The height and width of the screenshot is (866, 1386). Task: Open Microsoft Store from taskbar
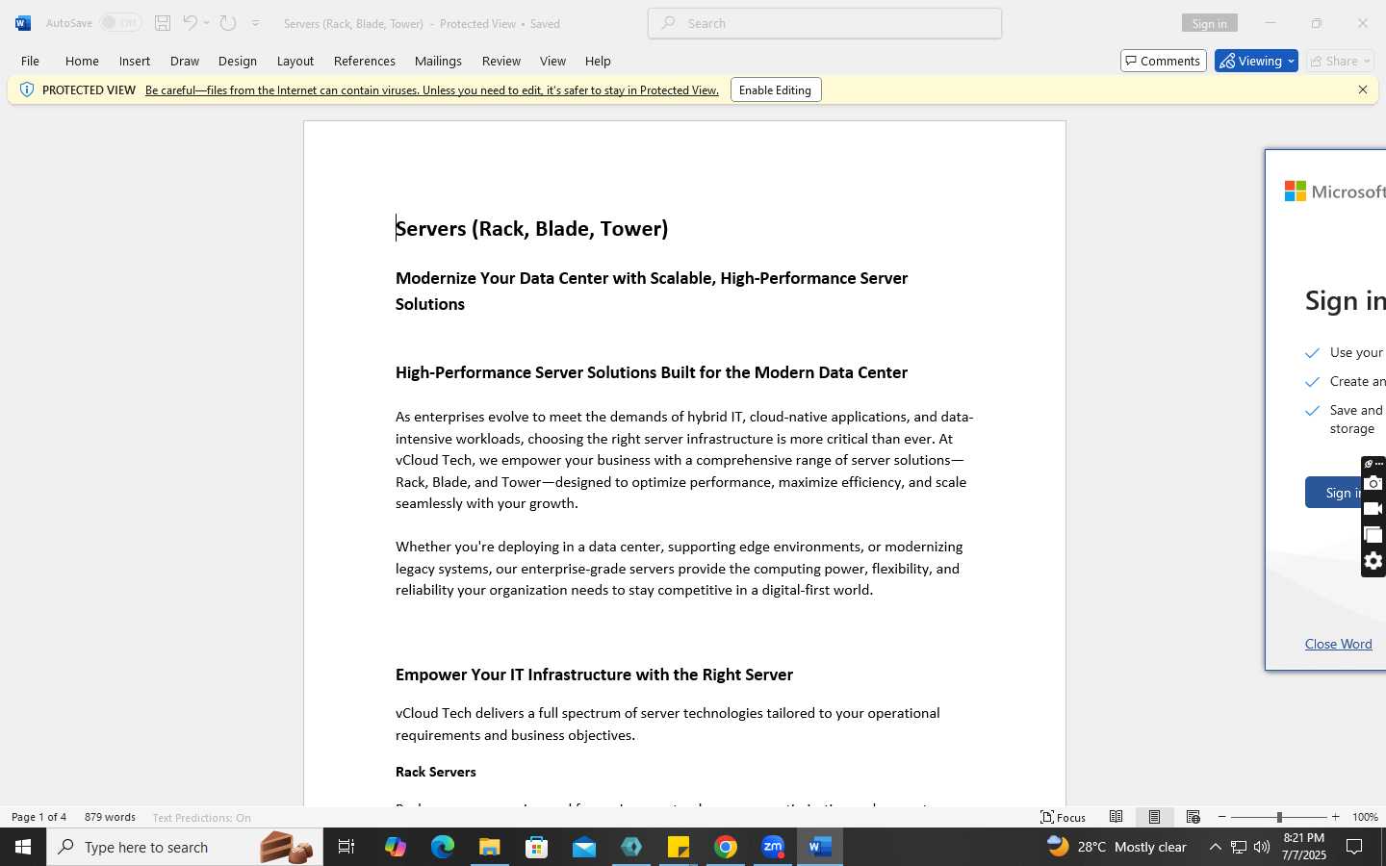537,847
